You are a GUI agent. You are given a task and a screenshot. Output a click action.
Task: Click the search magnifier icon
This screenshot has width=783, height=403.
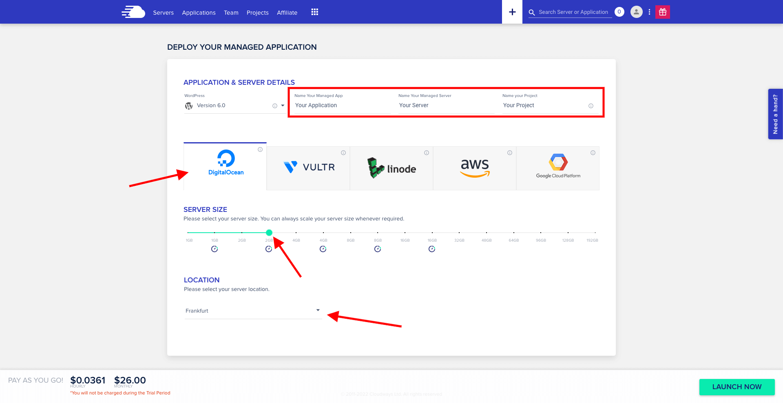pos(532,13)
